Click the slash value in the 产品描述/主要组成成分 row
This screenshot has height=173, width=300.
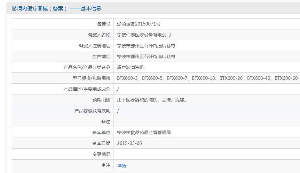[x=118, y=89]
